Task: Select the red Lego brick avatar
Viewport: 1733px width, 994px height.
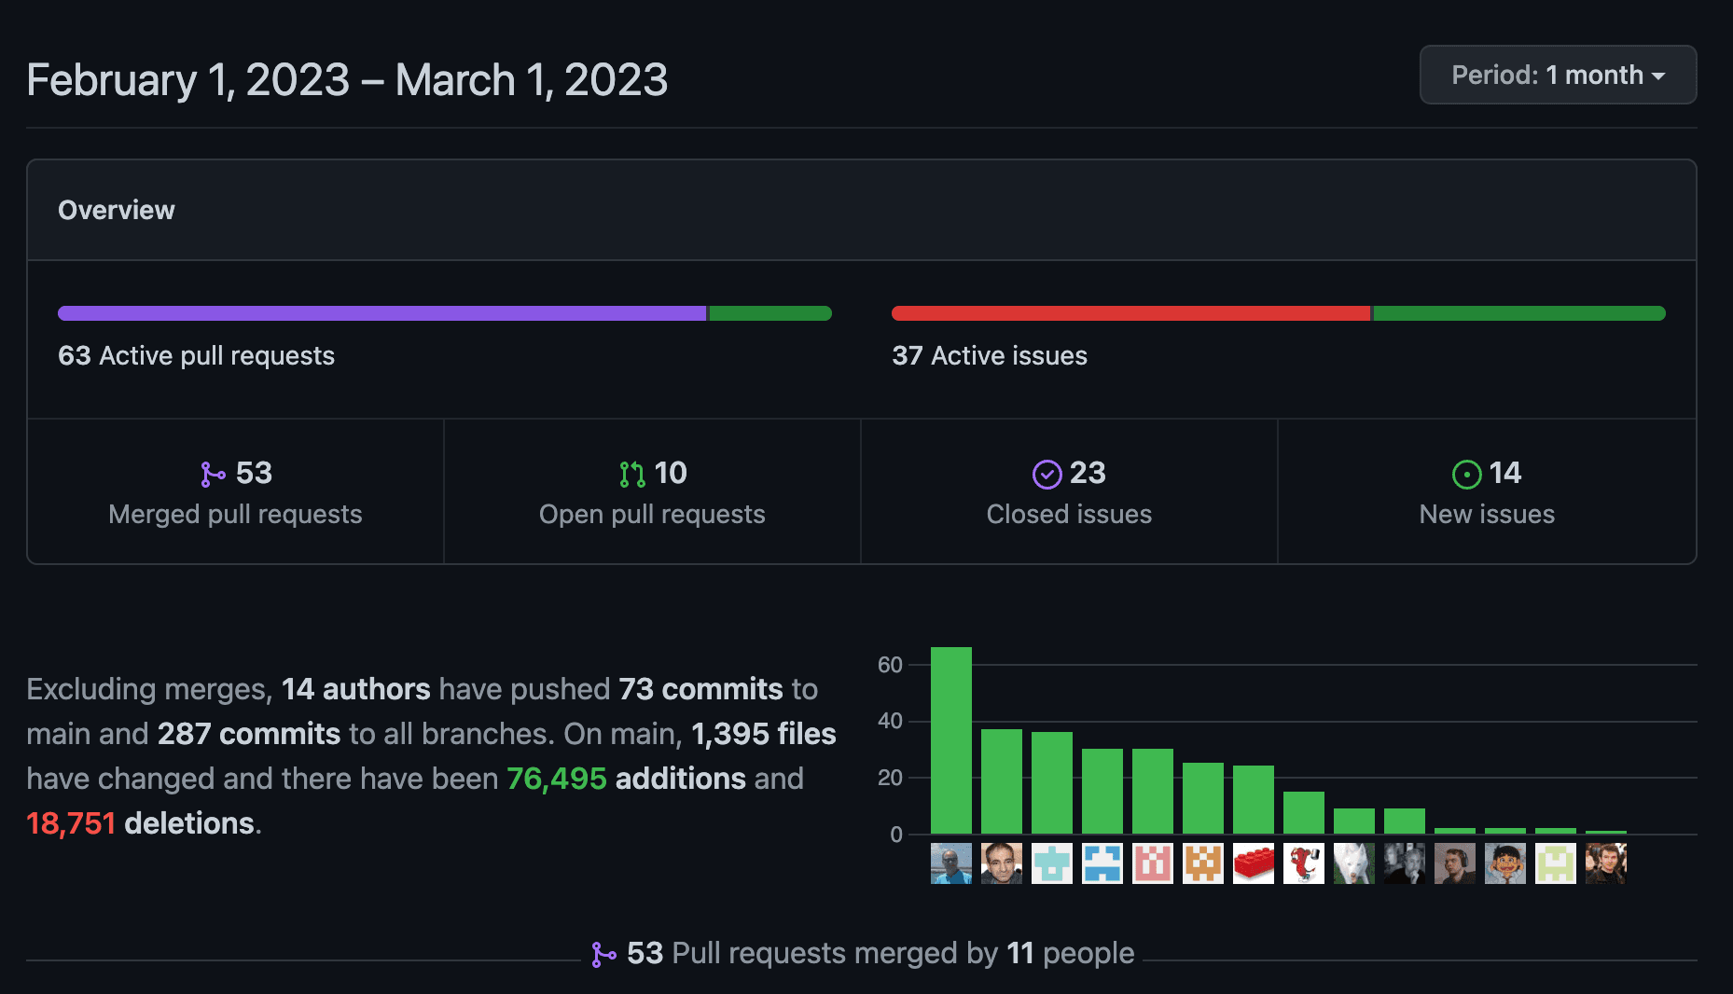Action: click(1254, 863)
